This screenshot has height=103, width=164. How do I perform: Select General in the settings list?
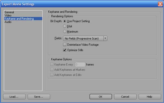point(23,12)
